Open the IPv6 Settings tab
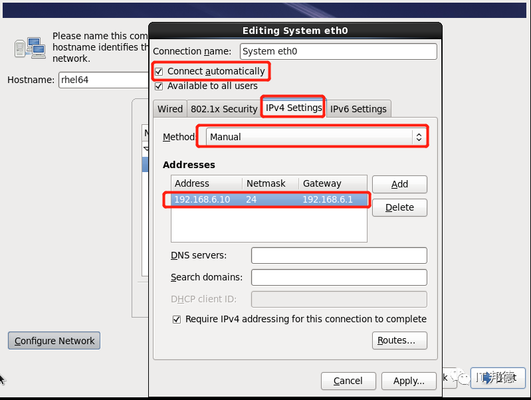Screen dimensions: 531x400 (358, 109)
